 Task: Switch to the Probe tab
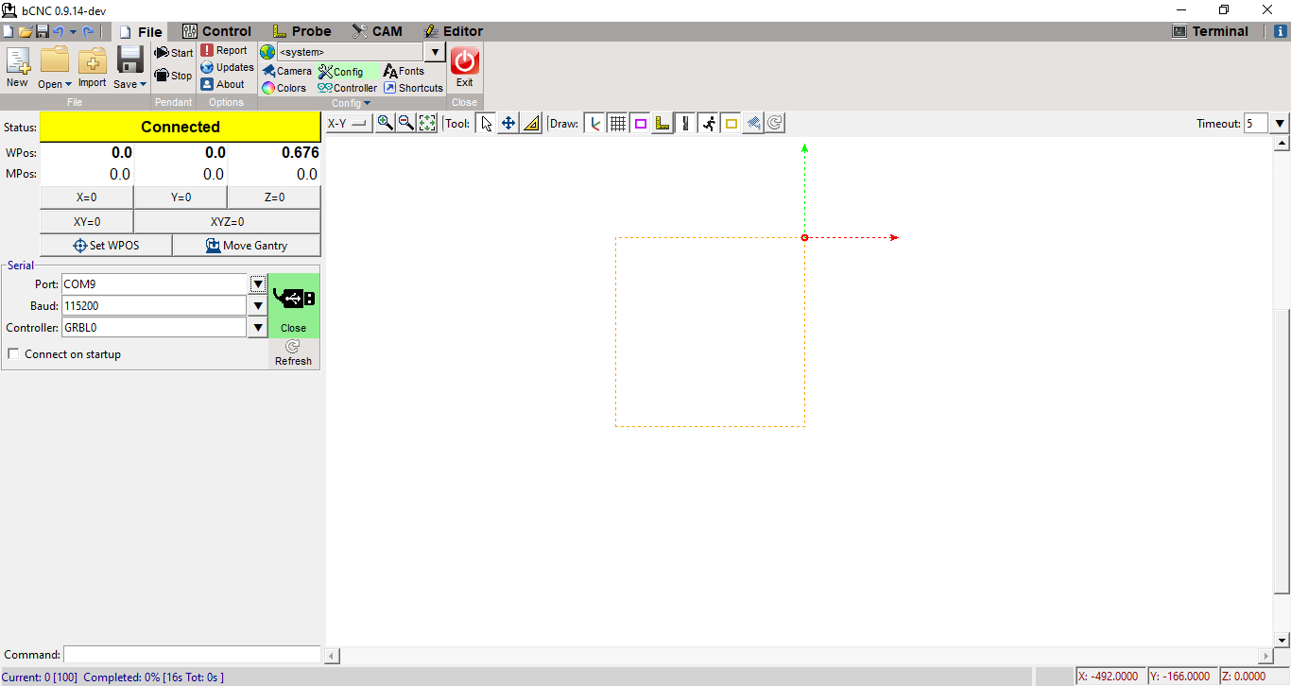[x=301, y=31]
